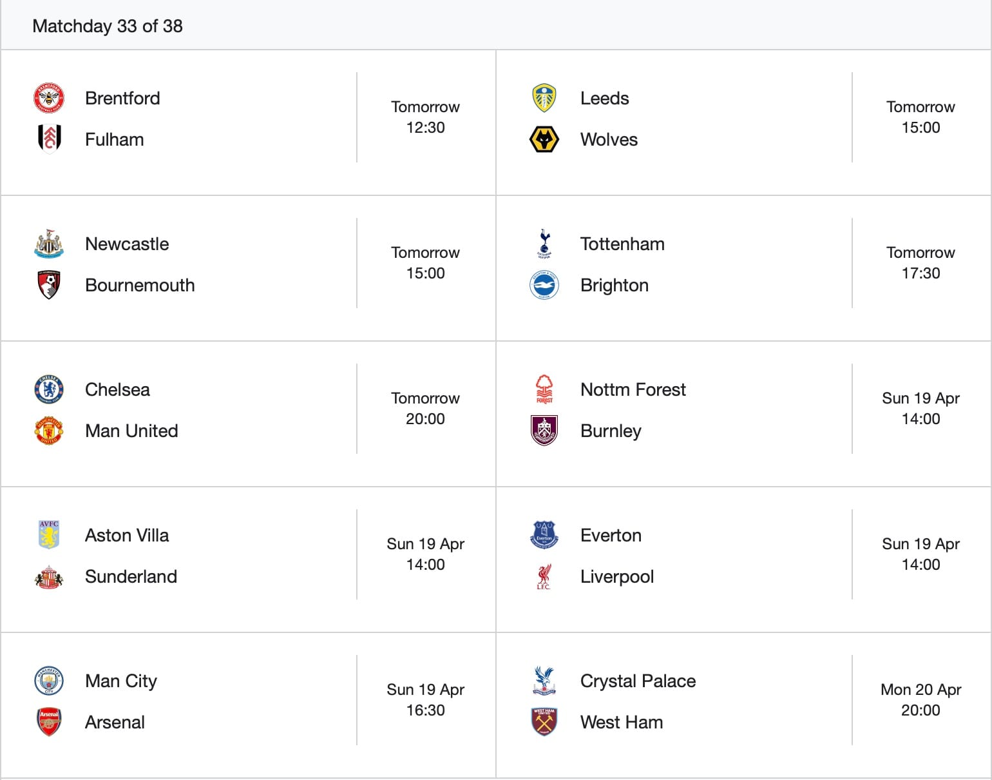Select the Wolves wolf-head crest

coord(544,139)
